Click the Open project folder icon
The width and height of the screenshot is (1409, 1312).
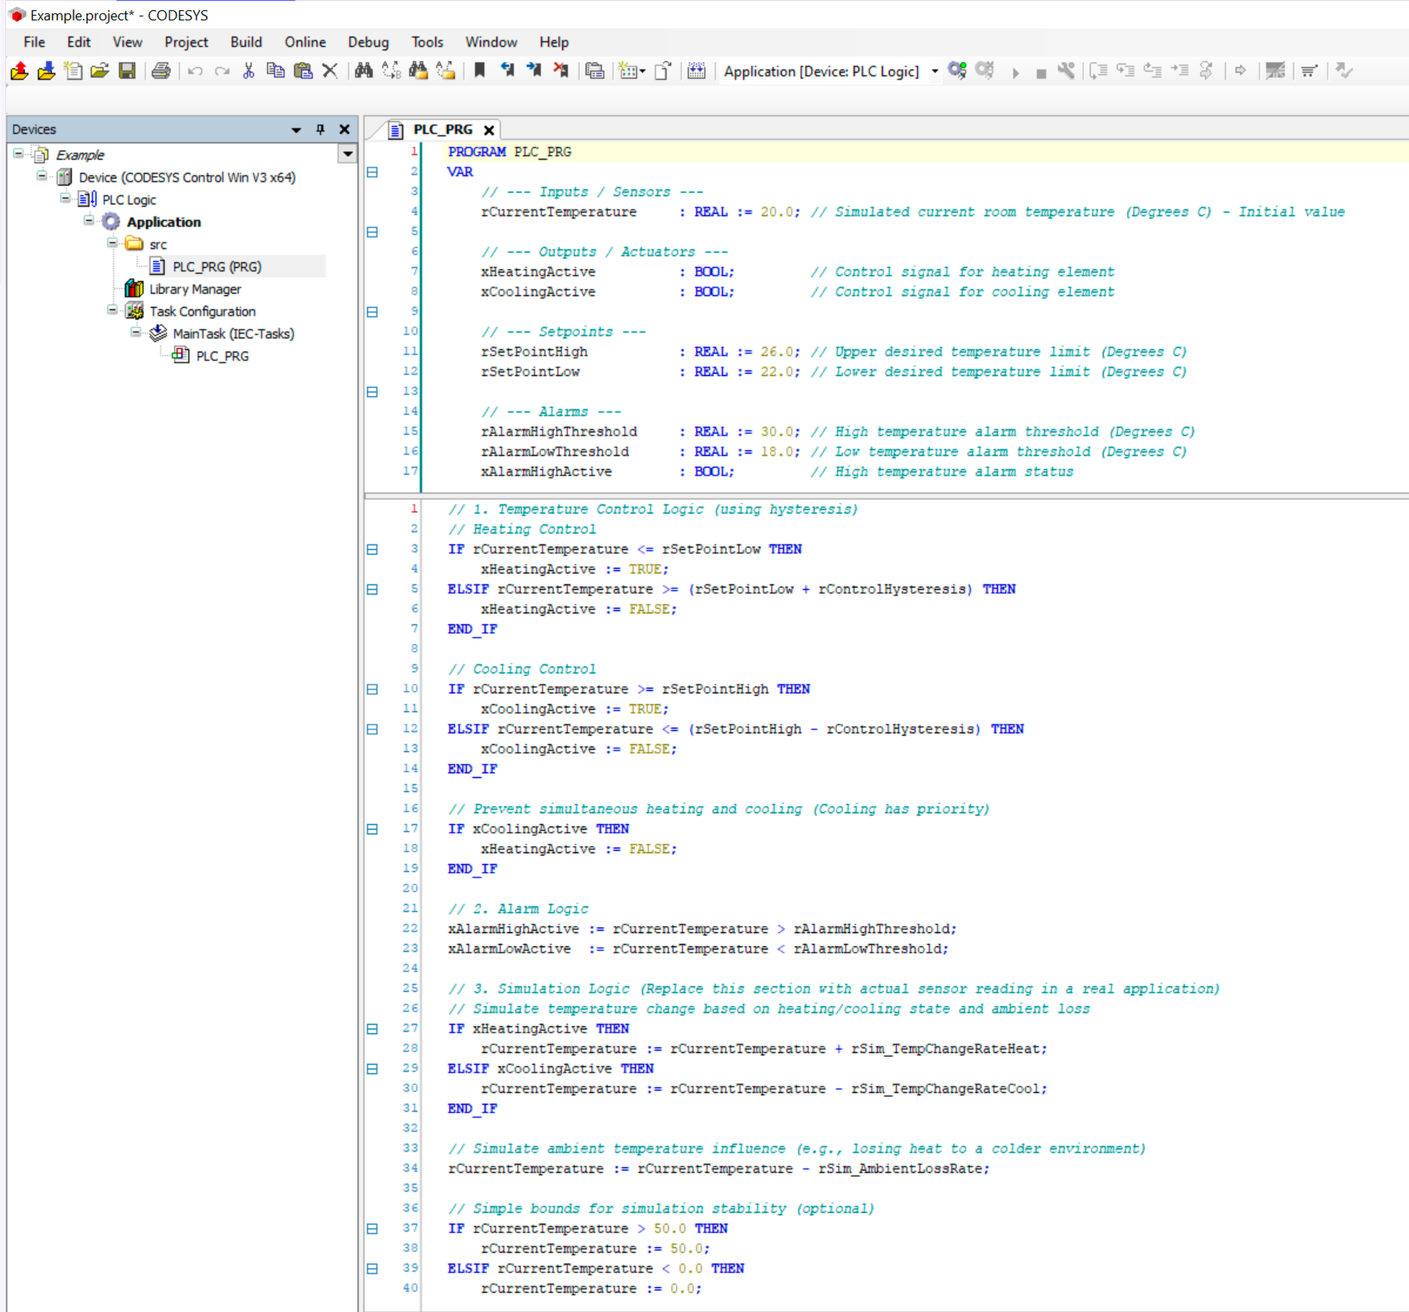(100, 71)
